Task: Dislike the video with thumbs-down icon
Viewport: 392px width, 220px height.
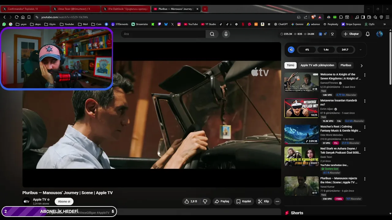Action: 205,201
